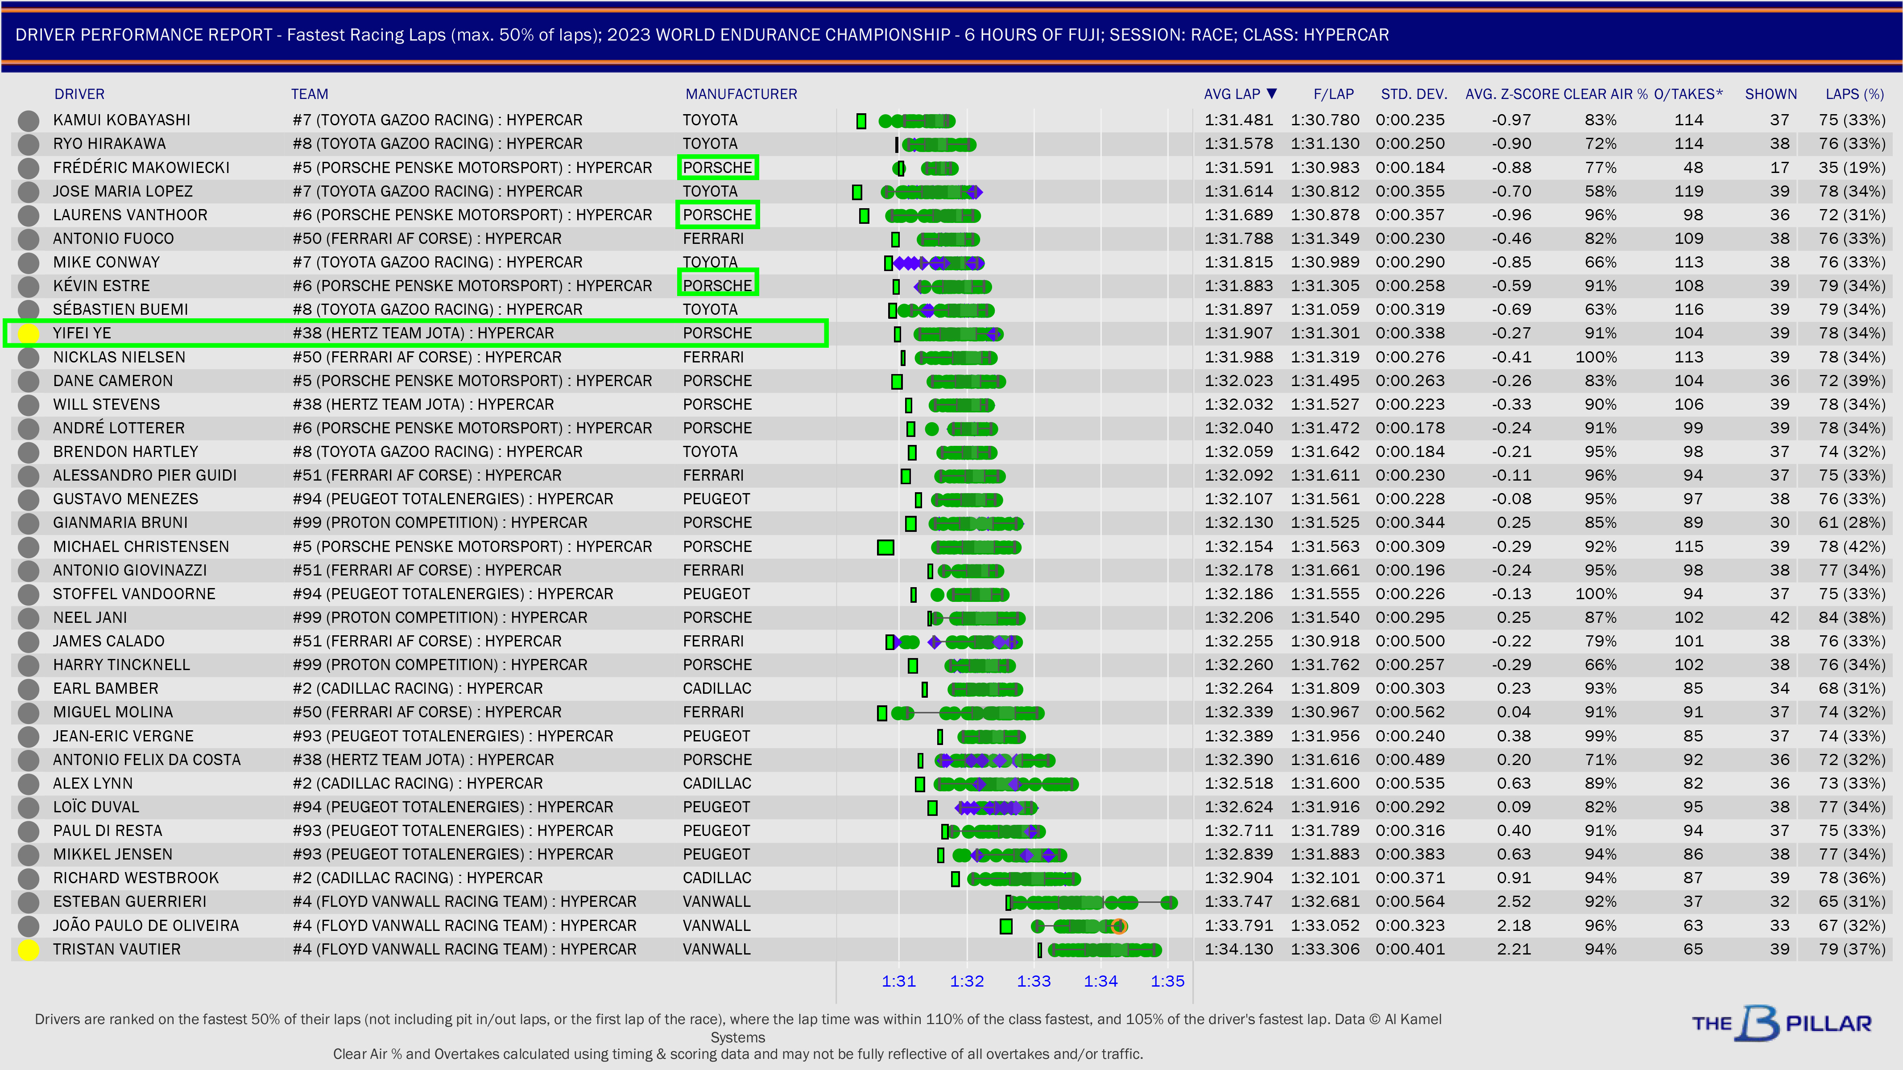The height and width of the screenshot is (1070, 1903).
Task: Select the Dane Cameron driver name
Action: [x=113, y=381]
